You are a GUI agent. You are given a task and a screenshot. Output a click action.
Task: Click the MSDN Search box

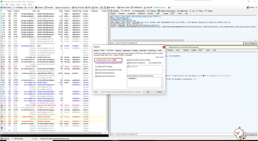161,8
